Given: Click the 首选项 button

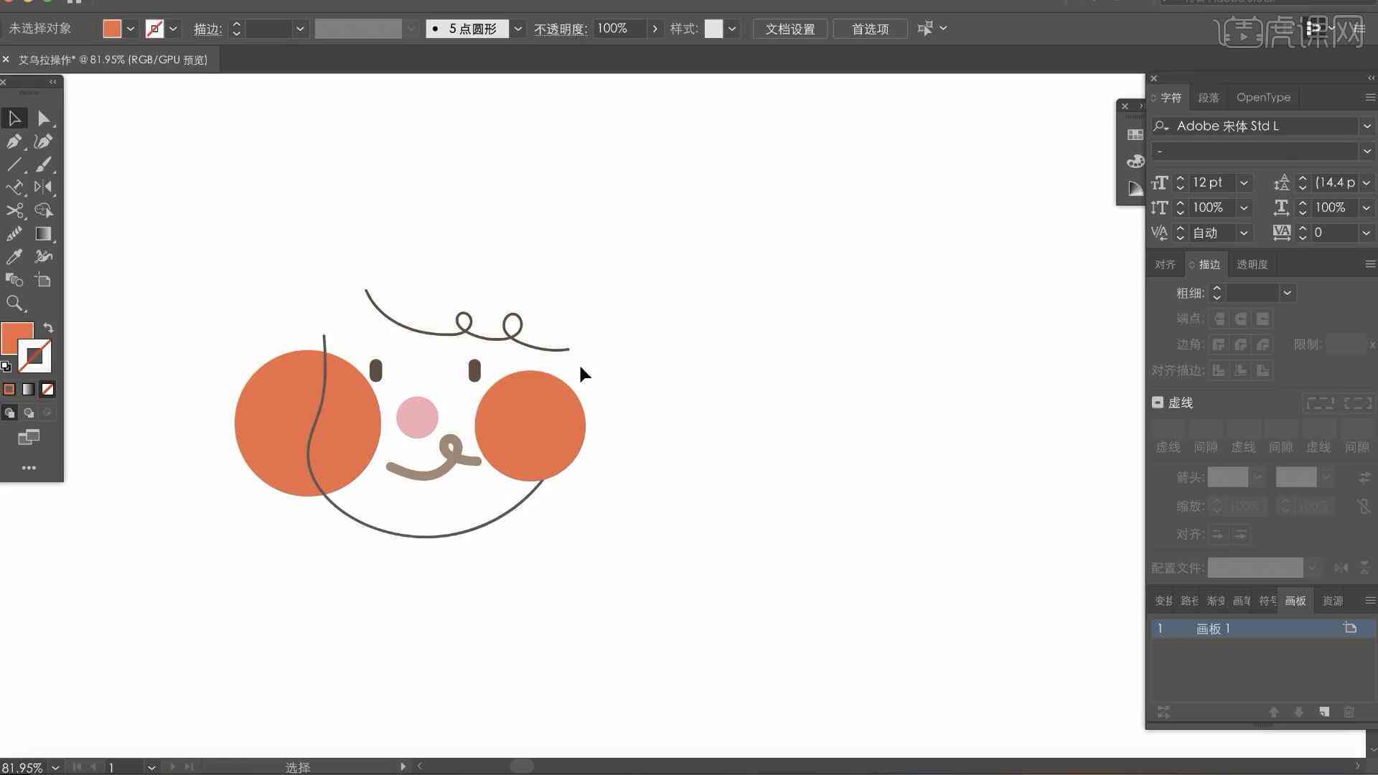Looking at the screenshot, I should pos(870,29).
